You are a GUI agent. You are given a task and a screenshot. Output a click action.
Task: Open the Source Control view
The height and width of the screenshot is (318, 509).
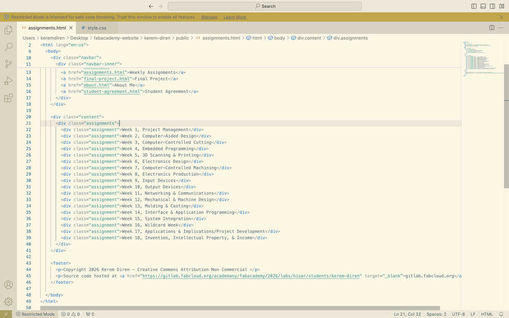(x=9, y=64)
